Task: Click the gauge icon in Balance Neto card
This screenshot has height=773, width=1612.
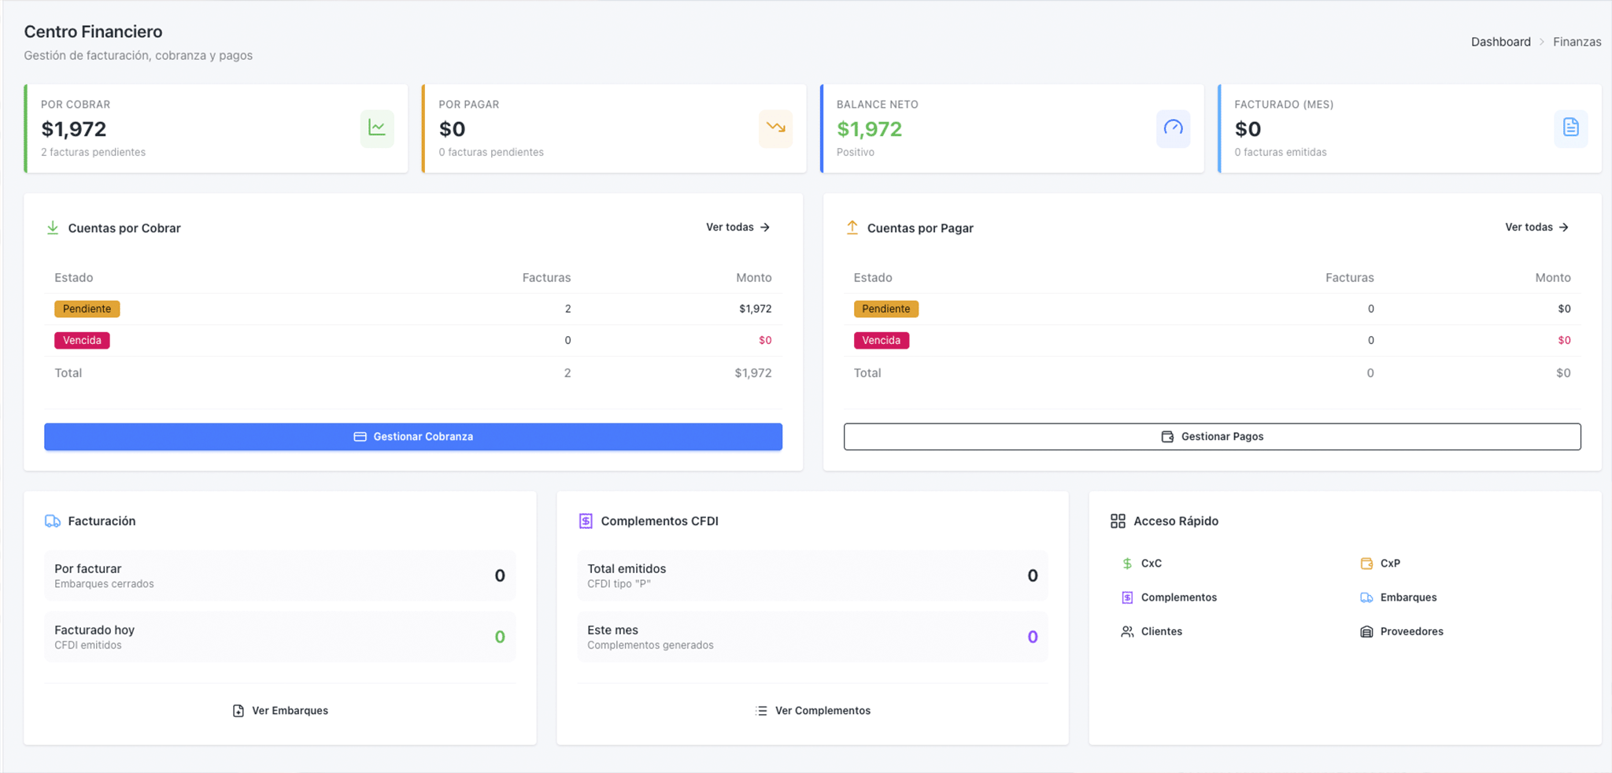Action: (1173, 128)
